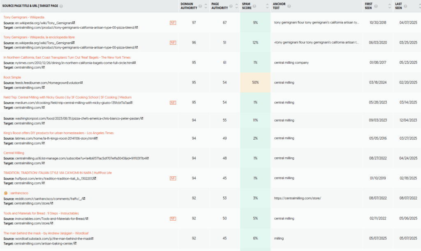The height and width of the screenshot is (251, 421).
Task: Open external icon after es.wikipedia.org source URL
Action: coord(73,43)
